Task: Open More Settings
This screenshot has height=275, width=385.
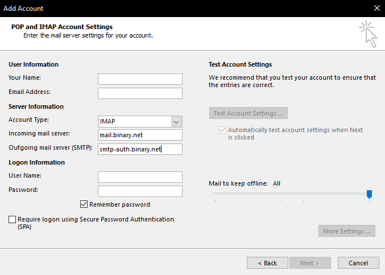Action: point(347,231)
